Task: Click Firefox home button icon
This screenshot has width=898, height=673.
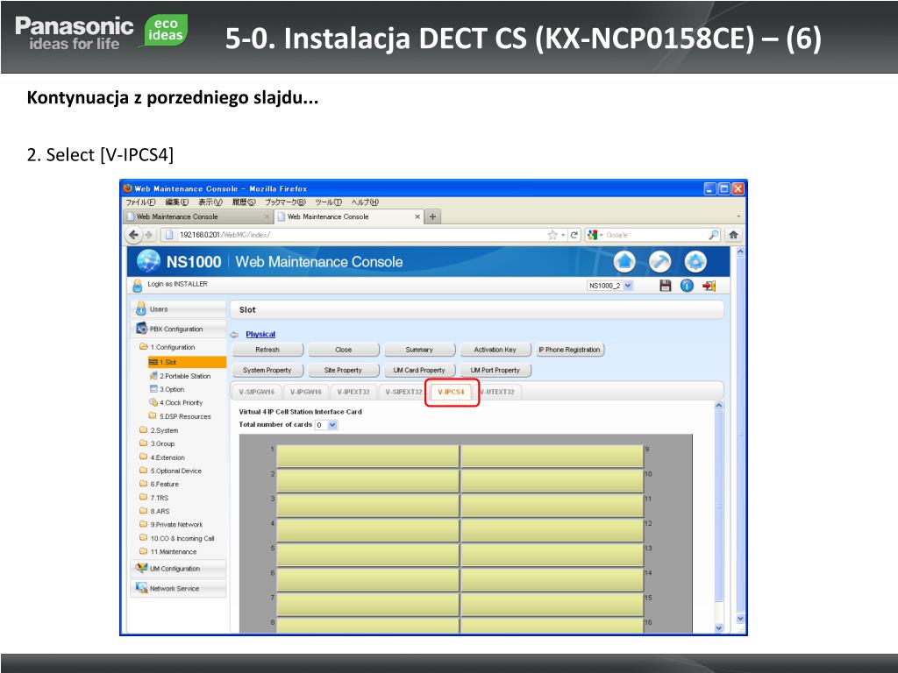Action: click(x=733, y=235)
